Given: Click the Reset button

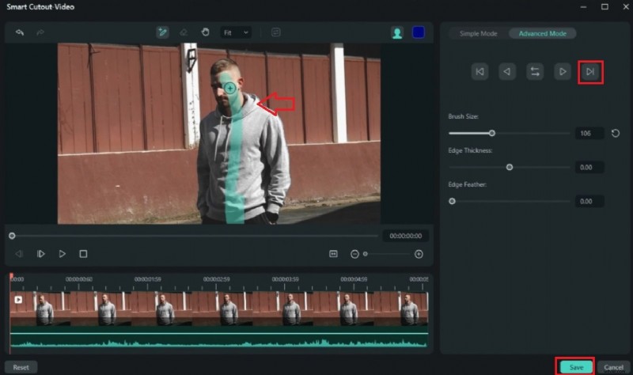Looking at the screenshot, I should (21, 367).
